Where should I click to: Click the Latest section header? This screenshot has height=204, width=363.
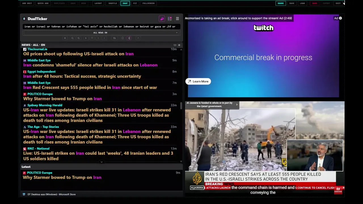(26, 167)
